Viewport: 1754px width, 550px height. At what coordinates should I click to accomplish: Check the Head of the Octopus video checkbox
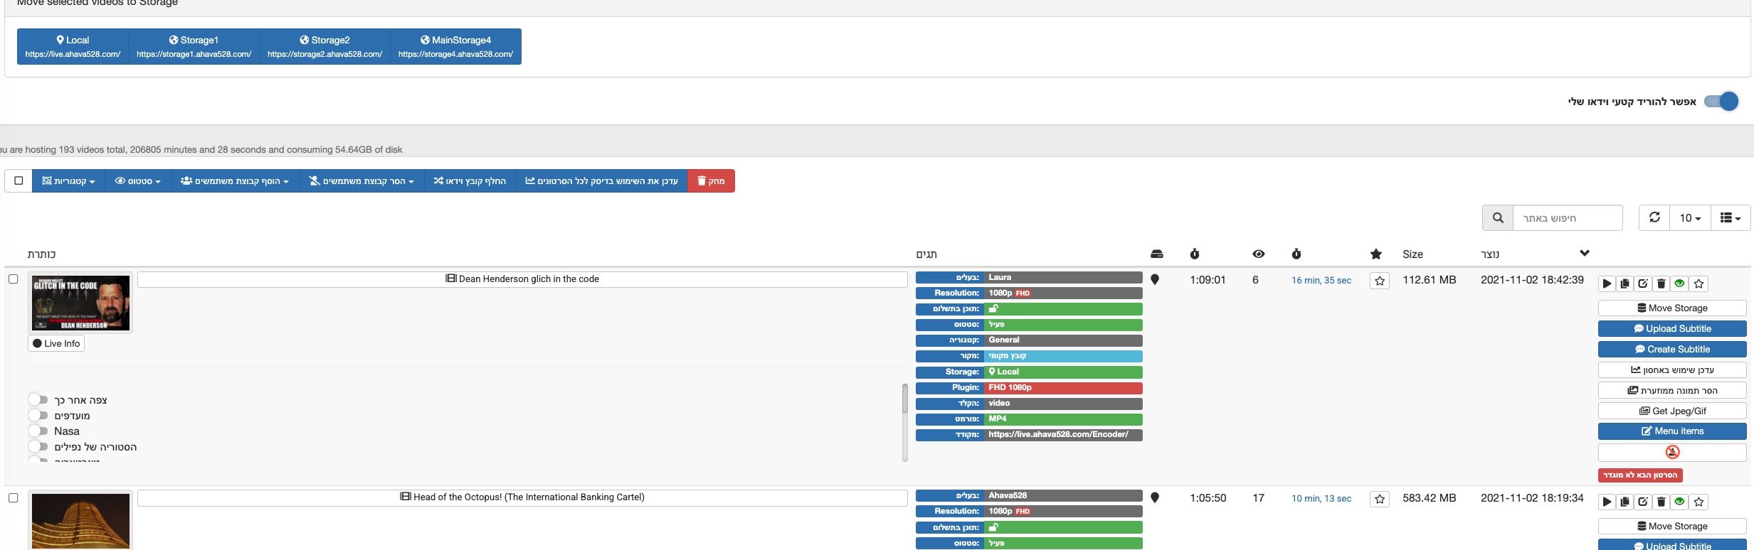(x=13, y=497)
